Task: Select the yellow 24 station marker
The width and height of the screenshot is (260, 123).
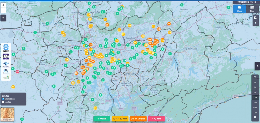Action: [129, 25]
